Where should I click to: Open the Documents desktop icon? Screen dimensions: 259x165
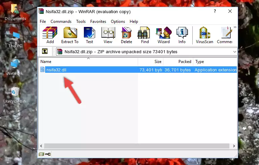point(15,12)
